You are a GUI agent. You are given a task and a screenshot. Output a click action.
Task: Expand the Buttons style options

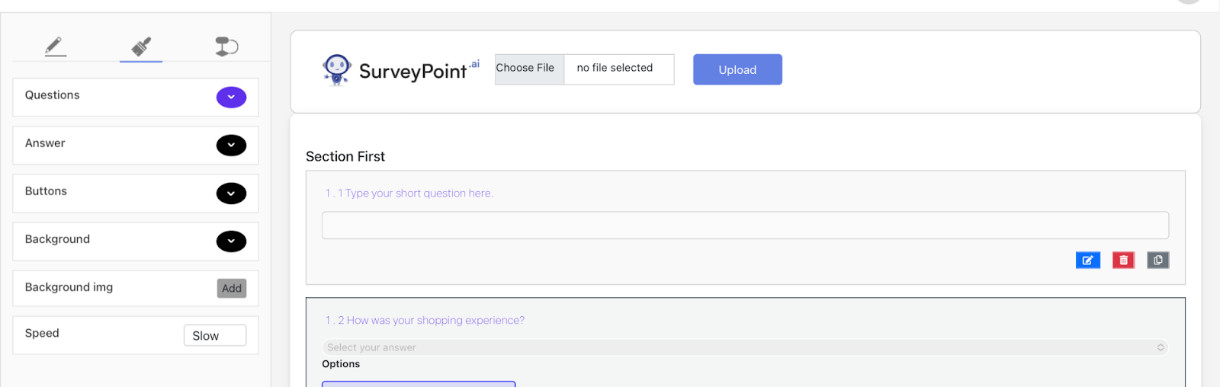(x=231, y=193)
